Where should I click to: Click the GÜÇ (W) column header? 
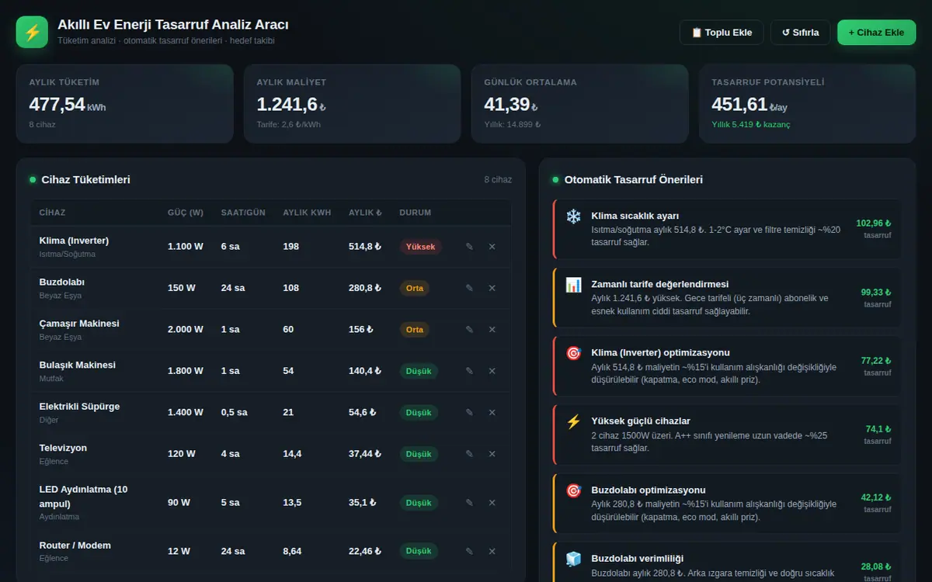click(186, 213)
